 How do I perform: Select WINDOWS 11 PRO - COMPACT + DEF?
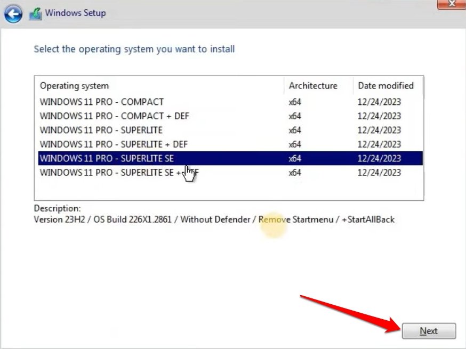[230, 116]
